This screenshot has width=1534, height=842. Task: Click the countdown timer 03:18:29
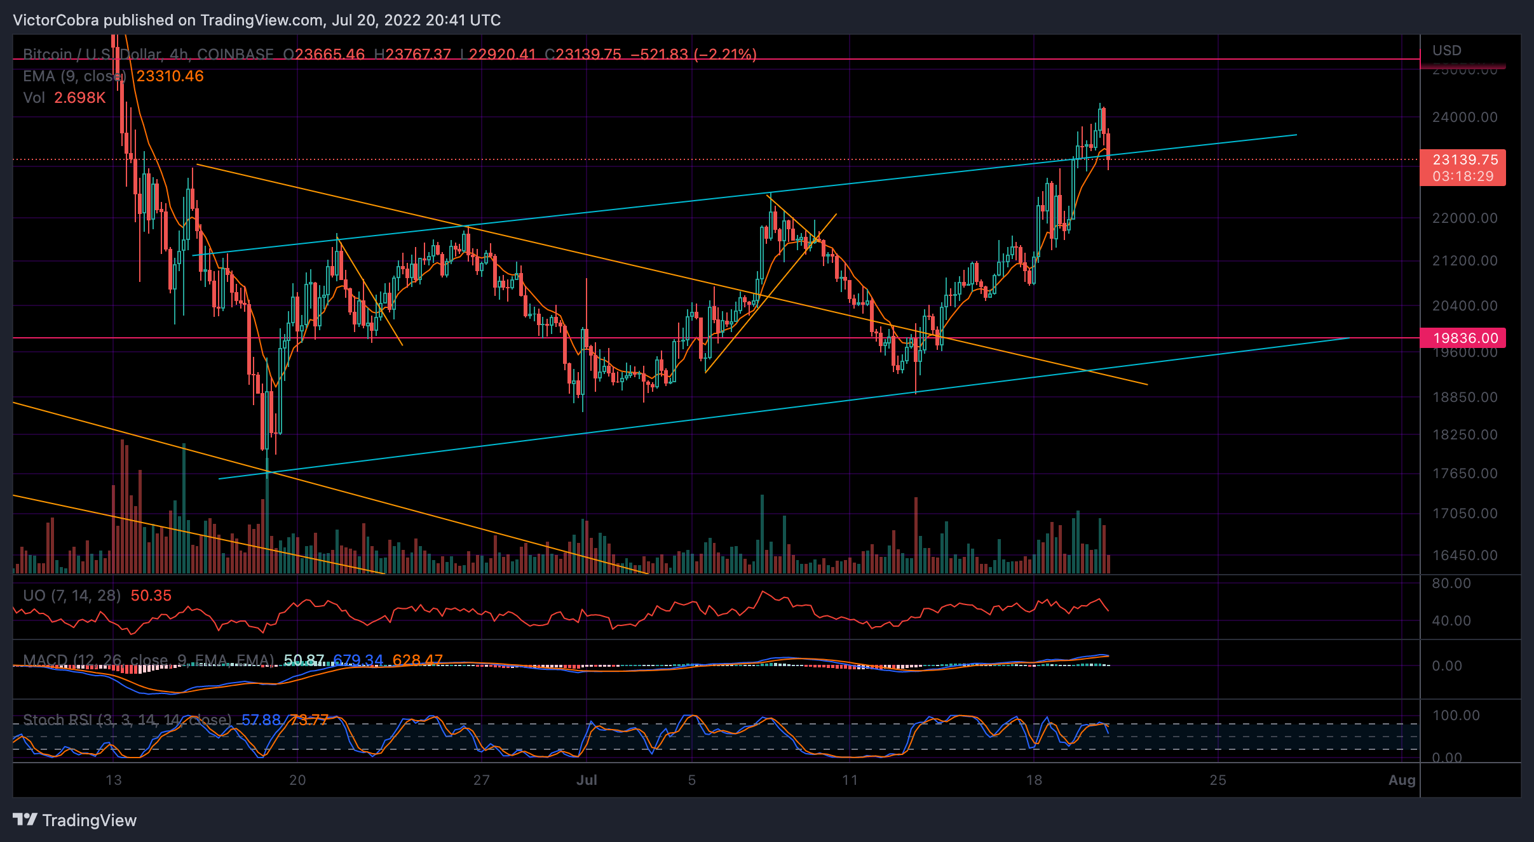tap(1463, 177)
